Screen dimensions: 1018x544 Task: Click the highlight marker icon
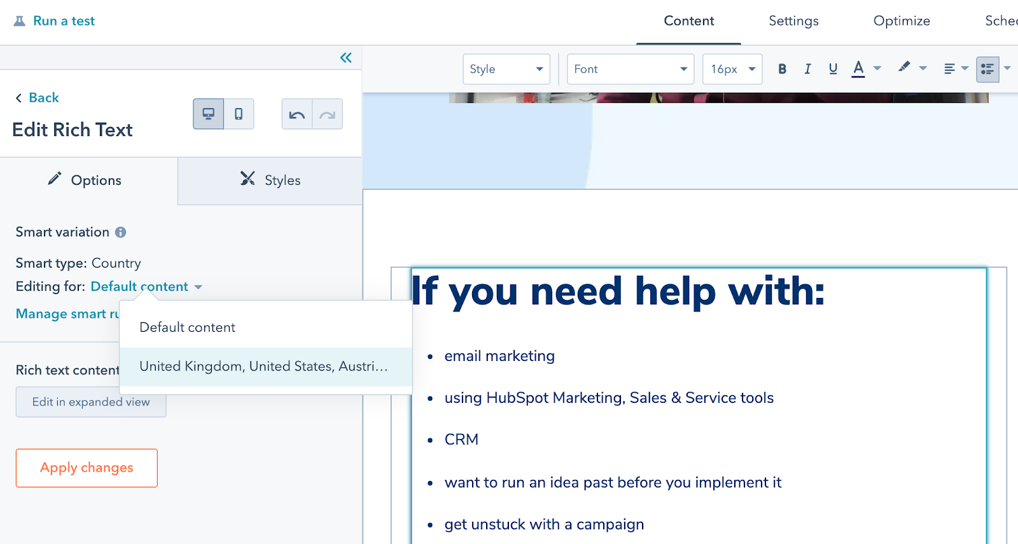click(904, 68)
